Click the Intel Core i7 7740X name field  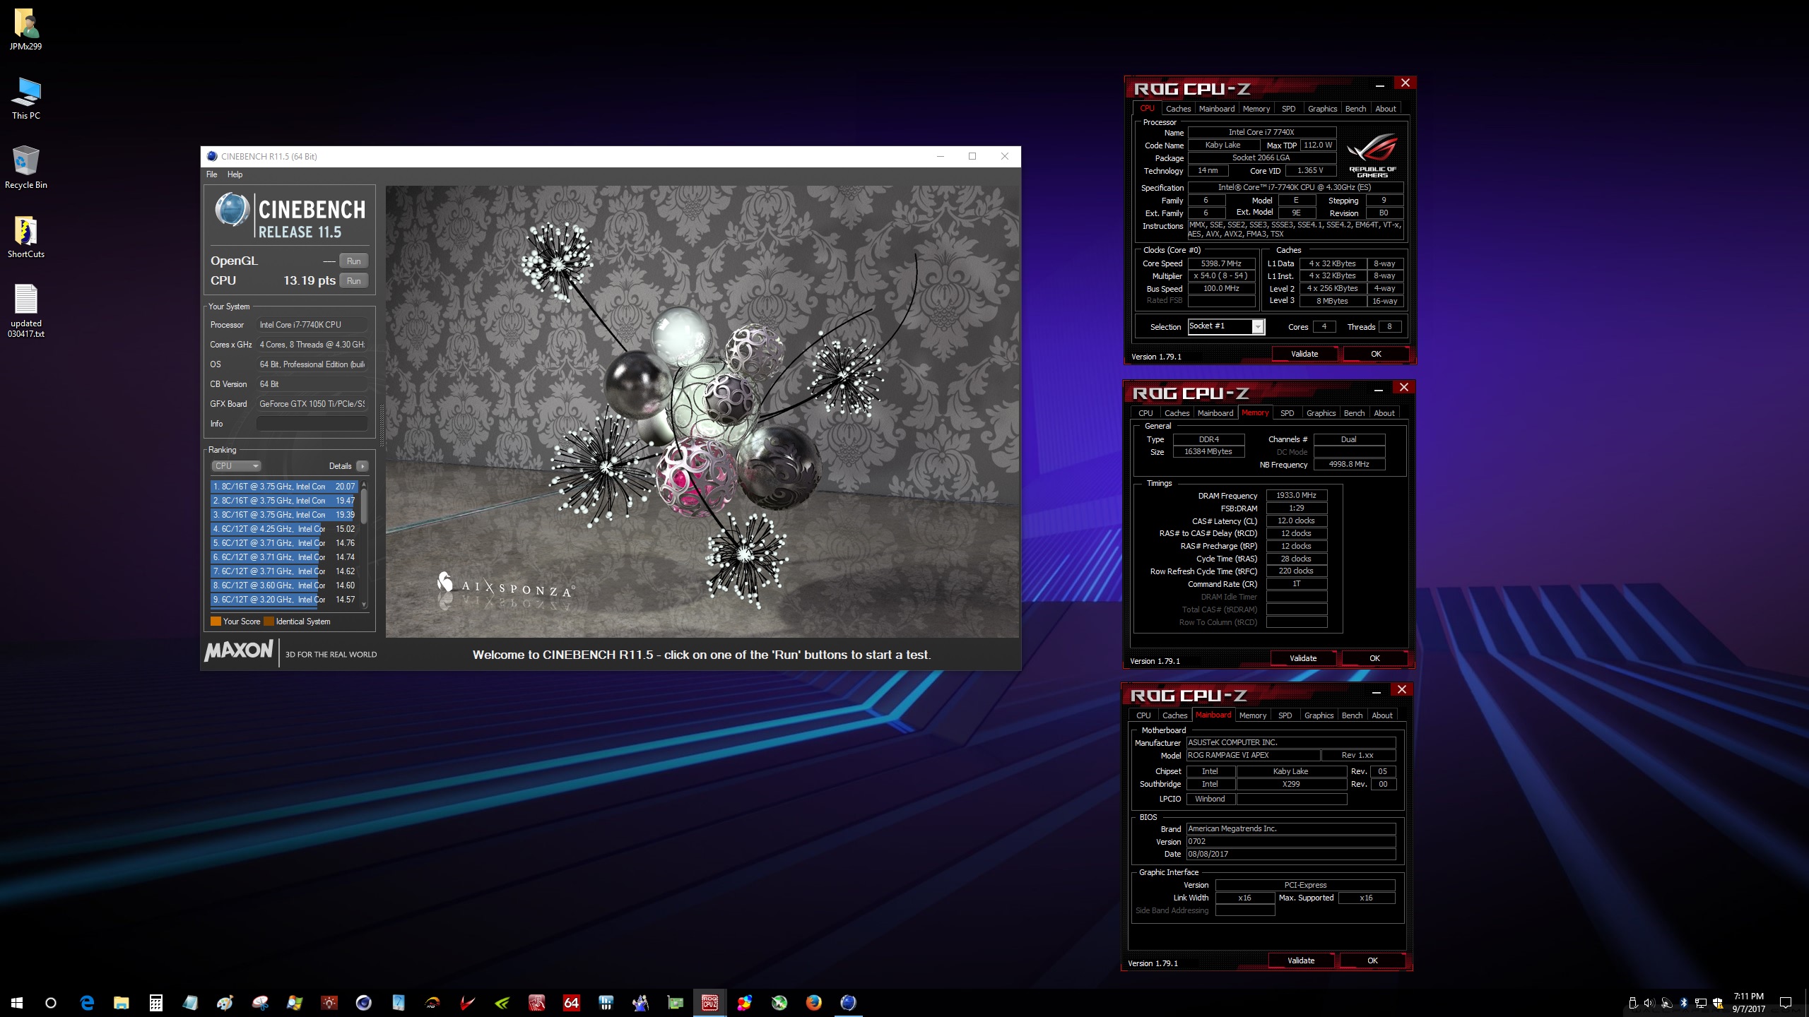[x=1261, y=132]
